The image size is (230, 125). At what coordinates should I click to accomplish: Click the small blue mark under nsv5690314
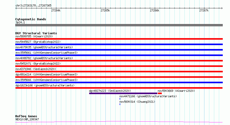(x=120, y=104)
